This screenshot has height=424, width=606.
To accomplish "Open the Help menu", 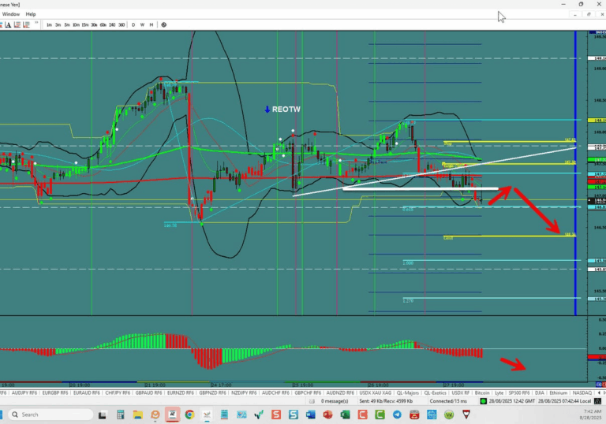I will pos(31,14).
